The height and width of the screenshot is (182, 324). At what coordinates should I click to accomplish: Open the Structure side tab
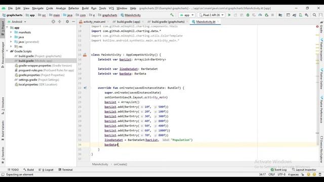point(3,106)
